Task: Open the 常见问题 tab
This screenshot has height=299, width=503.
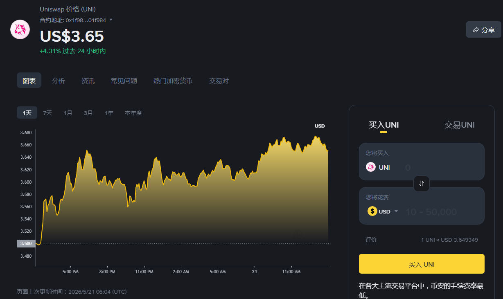Action: pos(124,81)
